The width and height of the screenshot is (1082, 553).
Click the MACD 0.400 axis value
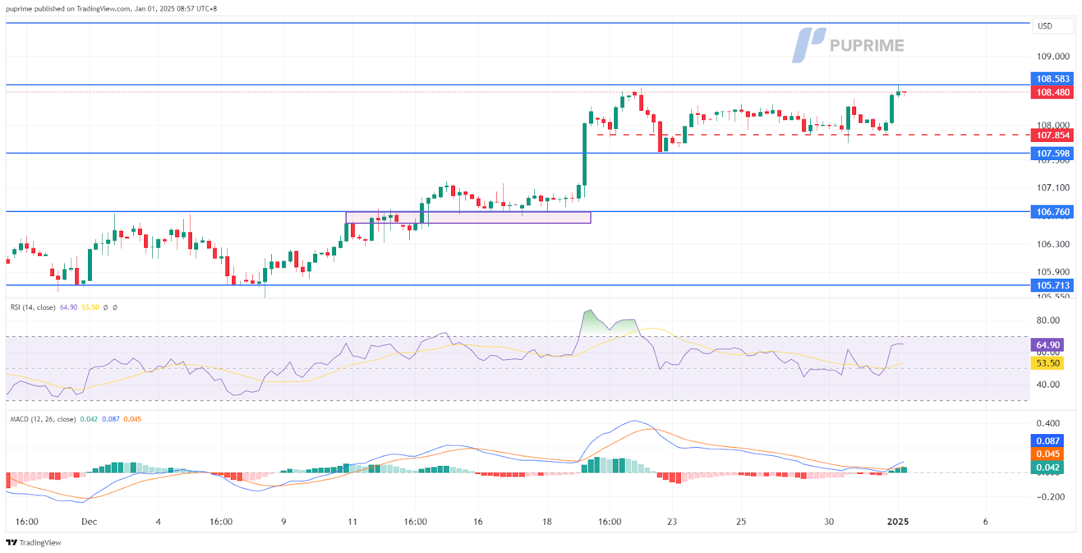tap(1048, 423)
